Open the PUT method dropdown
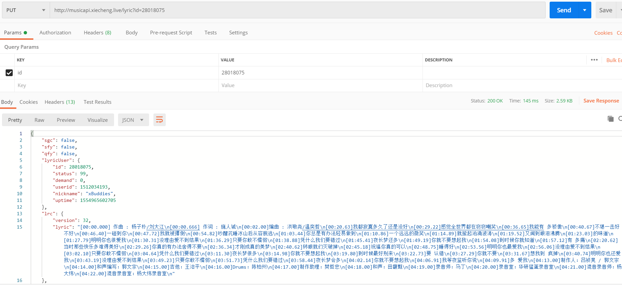The image size is (622, 285). point(26,10)
